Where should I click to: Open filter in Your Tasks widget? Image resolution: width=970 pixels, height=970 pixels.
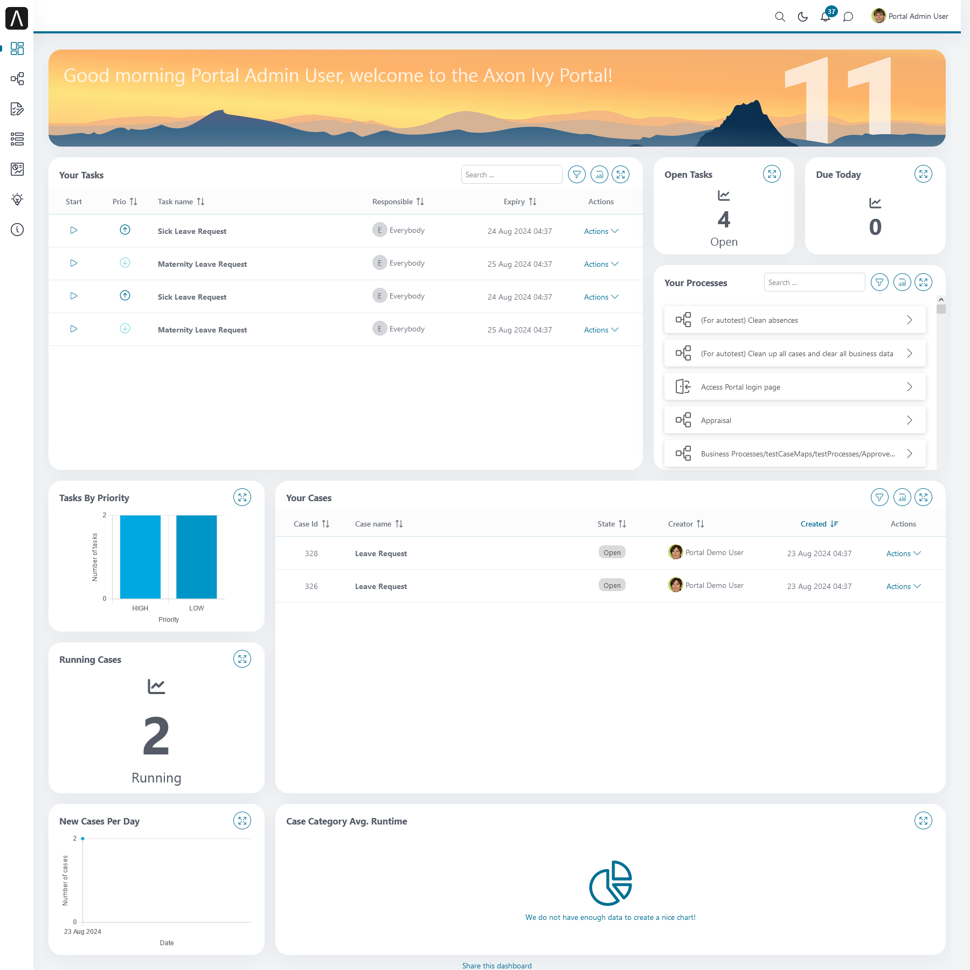click(x=577, y=175)
